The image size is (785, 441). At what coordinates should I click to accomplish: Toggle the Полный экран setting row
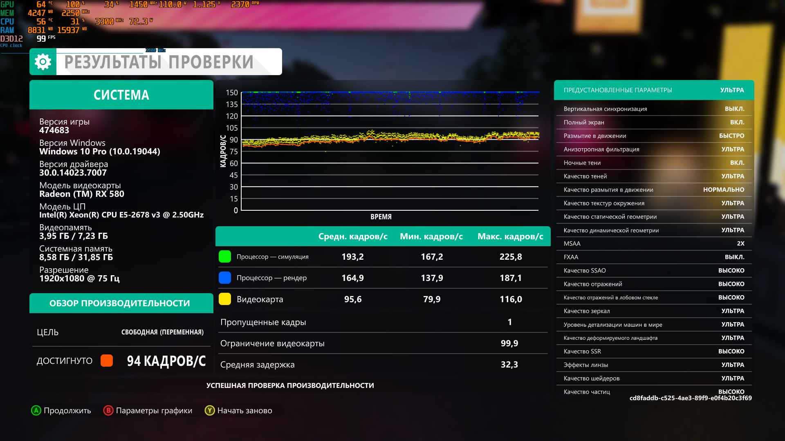coord(654,122)
